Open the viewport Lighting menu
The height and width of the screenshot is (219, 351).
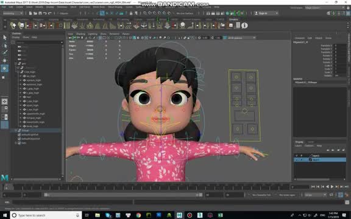click(93, 34)
